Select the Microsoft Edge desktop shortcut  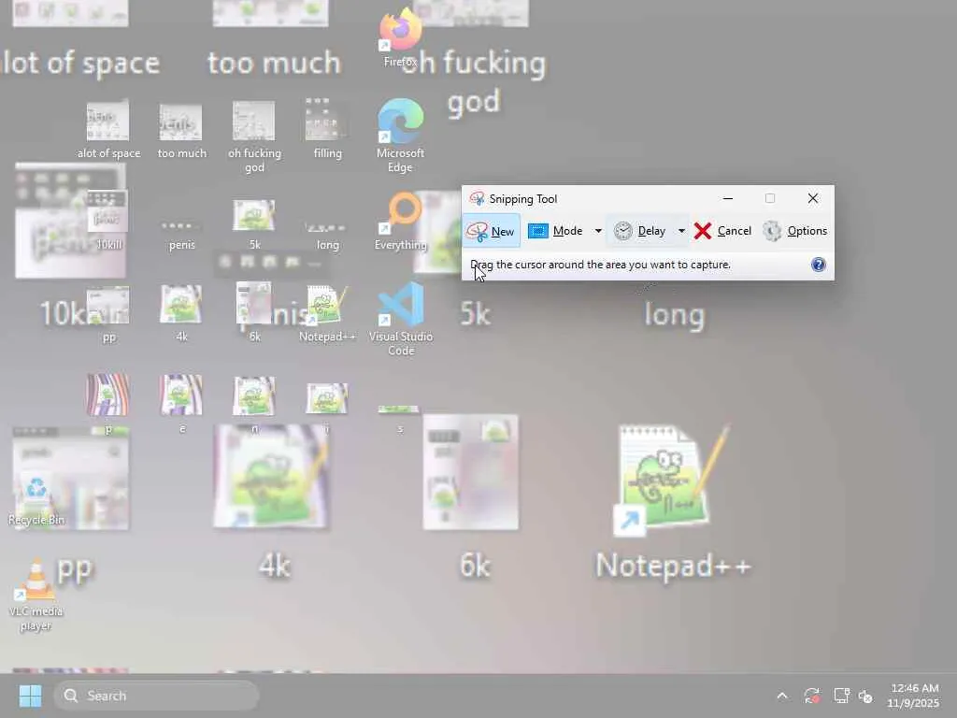(x=400, y=136)
